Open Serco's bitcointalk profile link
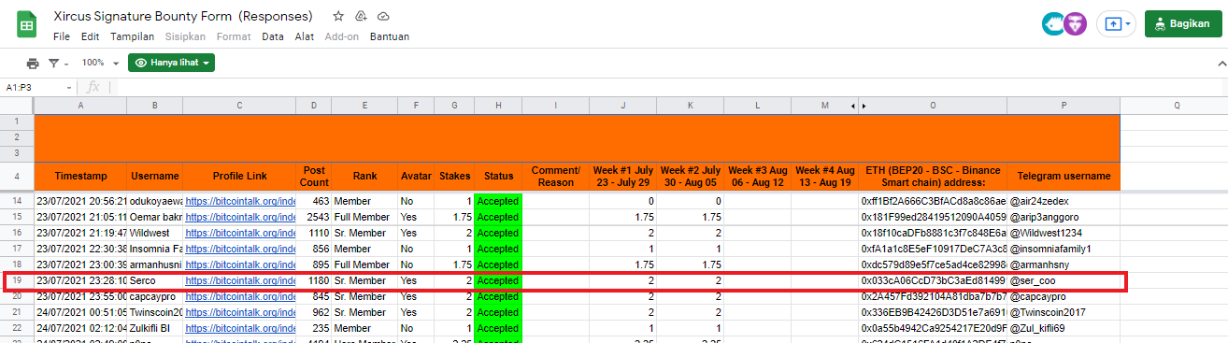This screenshot has height=343, width=1228. coord(239,280)
